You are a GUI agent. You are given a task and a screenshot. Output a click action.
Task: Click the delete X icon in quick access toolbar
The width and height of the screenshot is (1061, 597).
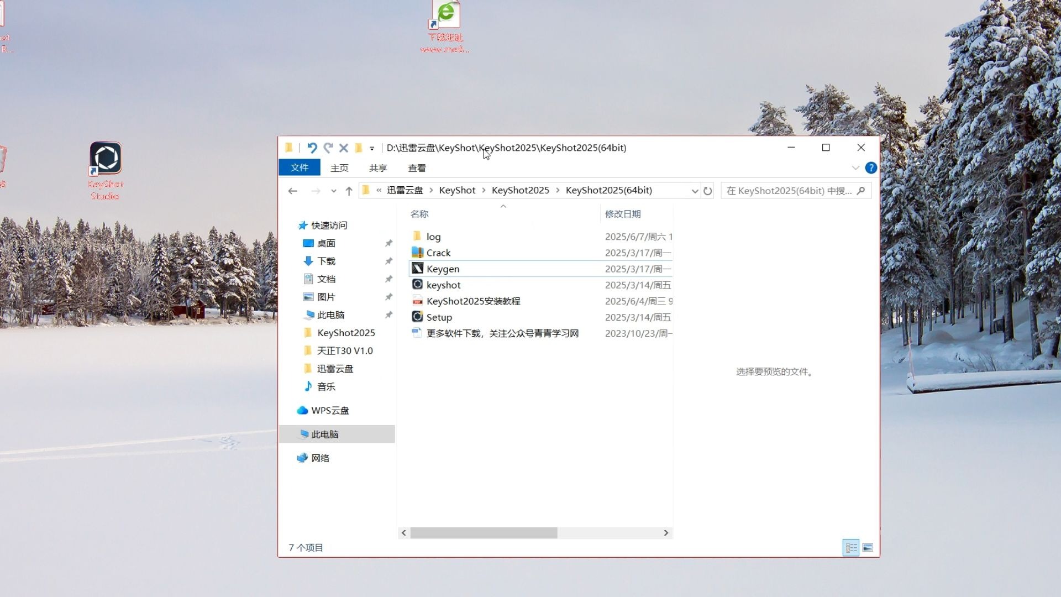[x=344, y=148]
